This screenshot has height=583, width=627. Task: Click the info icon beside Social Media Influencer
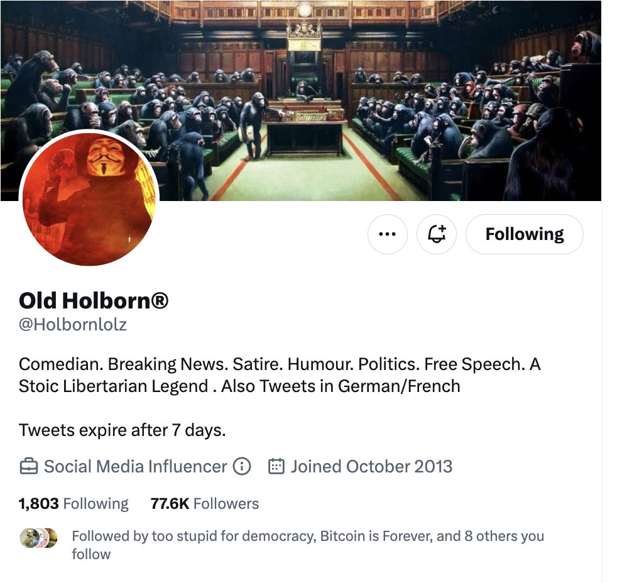[242, 467]
